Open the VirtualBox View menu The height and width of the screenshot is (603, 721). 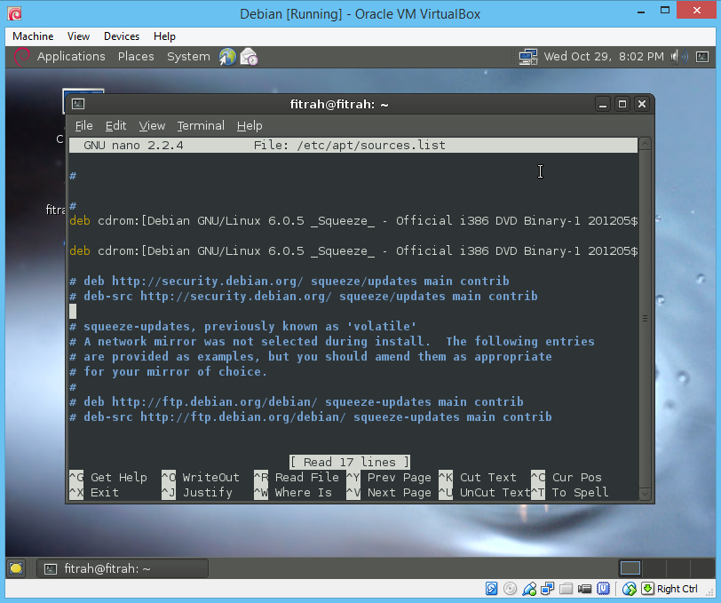78,36
